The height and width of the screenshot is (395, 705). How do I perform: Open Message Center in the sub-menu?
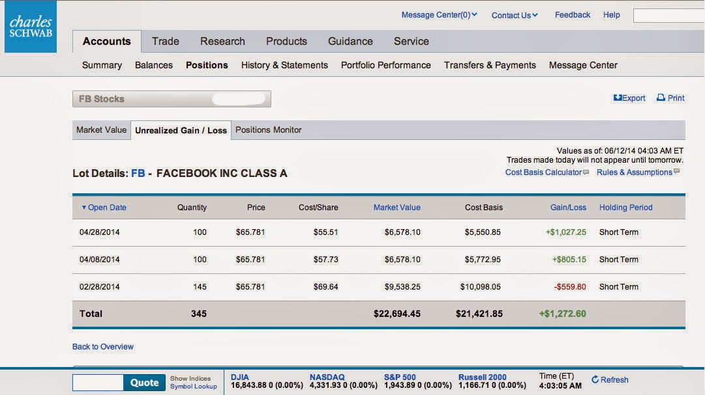click(x=583, y=65)
